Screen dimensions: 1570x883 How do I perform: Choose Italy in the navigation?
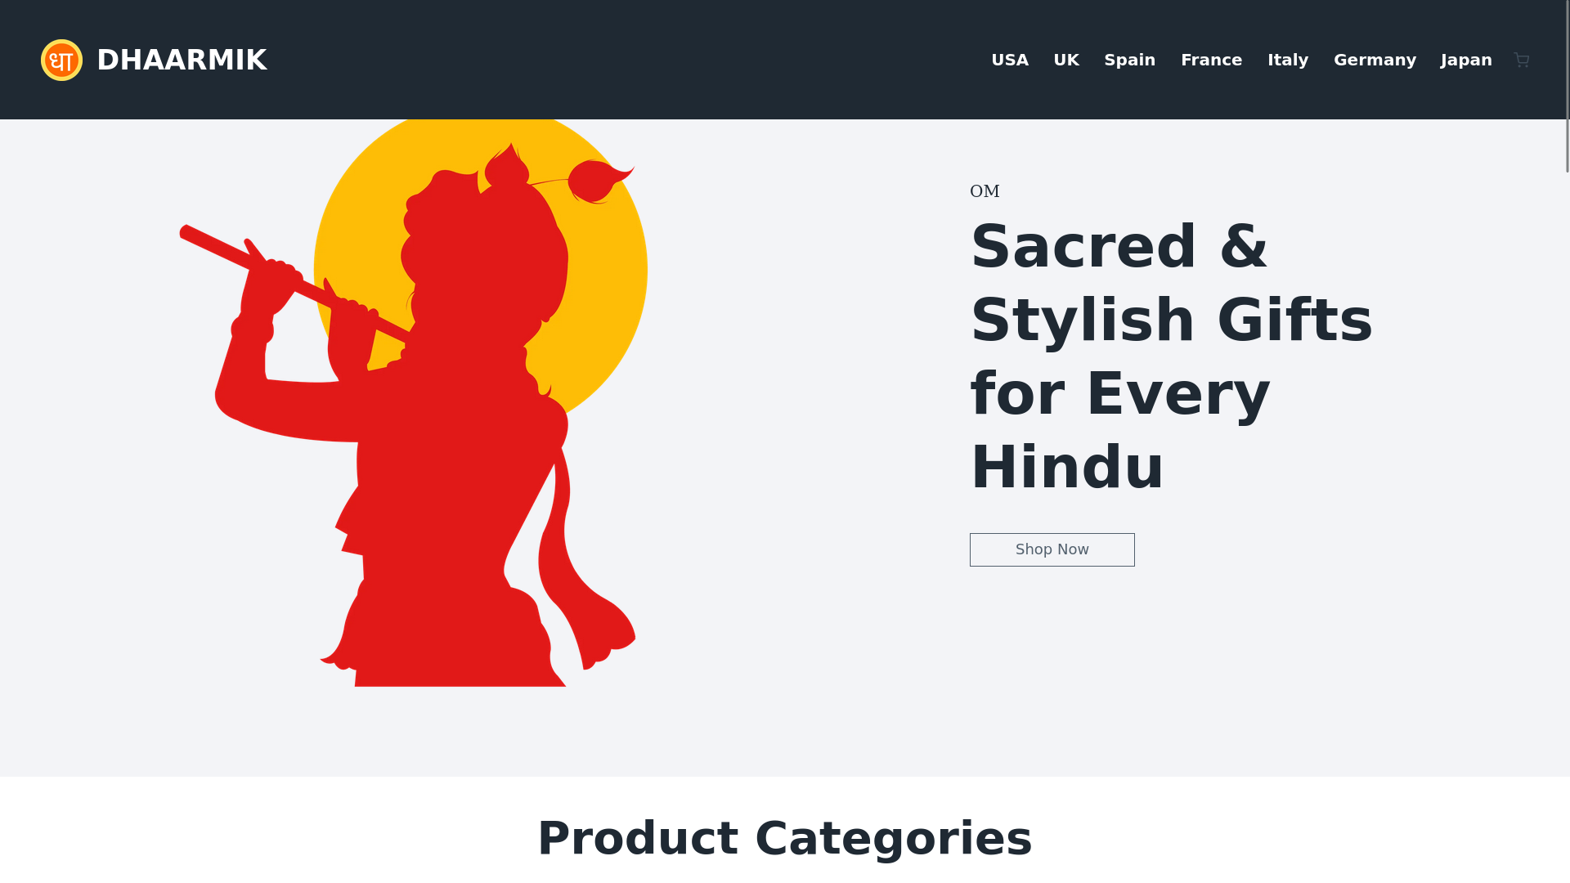click(1288, 60)
